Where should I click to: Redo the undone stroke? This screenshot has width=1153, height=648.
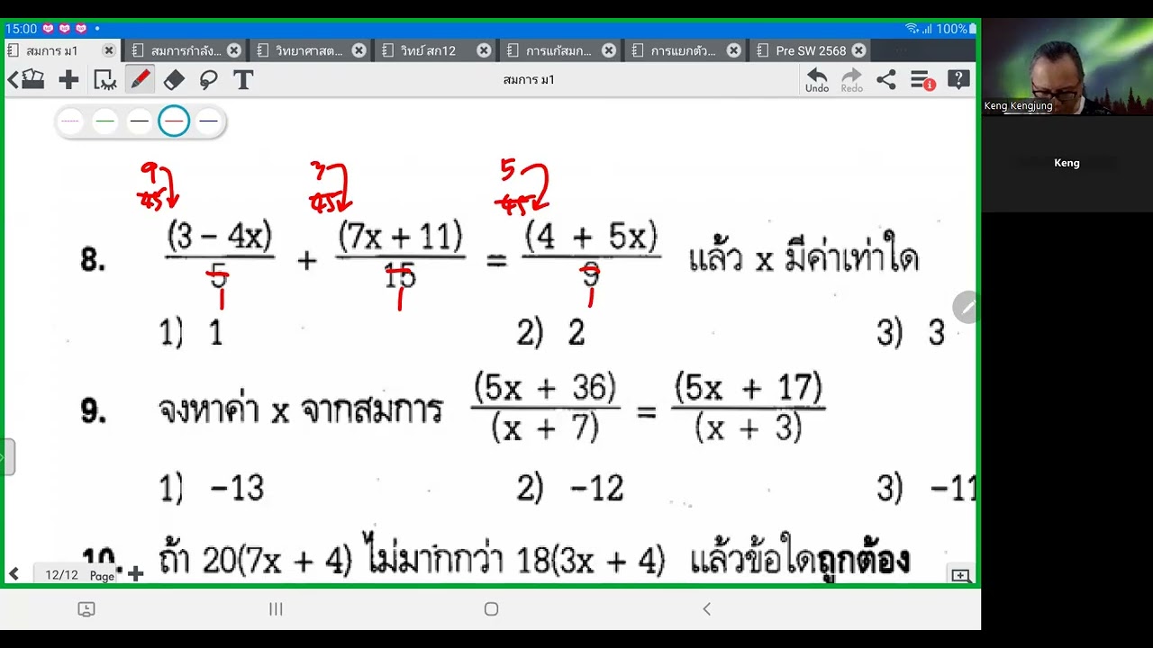852,80
